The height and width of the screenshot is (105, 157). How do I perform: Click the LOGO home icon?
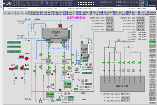coord(8,4)
